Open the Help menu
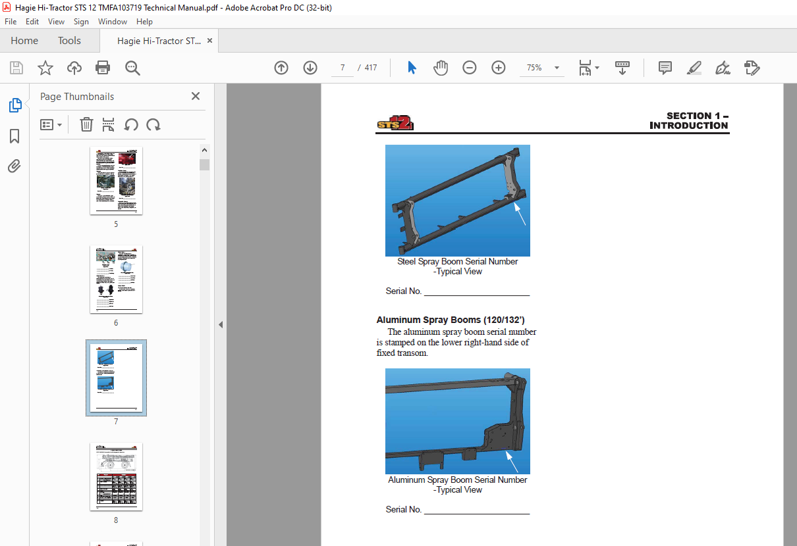Image resolution: width=797 pixels, height=546 pixels. click(144, 22)
